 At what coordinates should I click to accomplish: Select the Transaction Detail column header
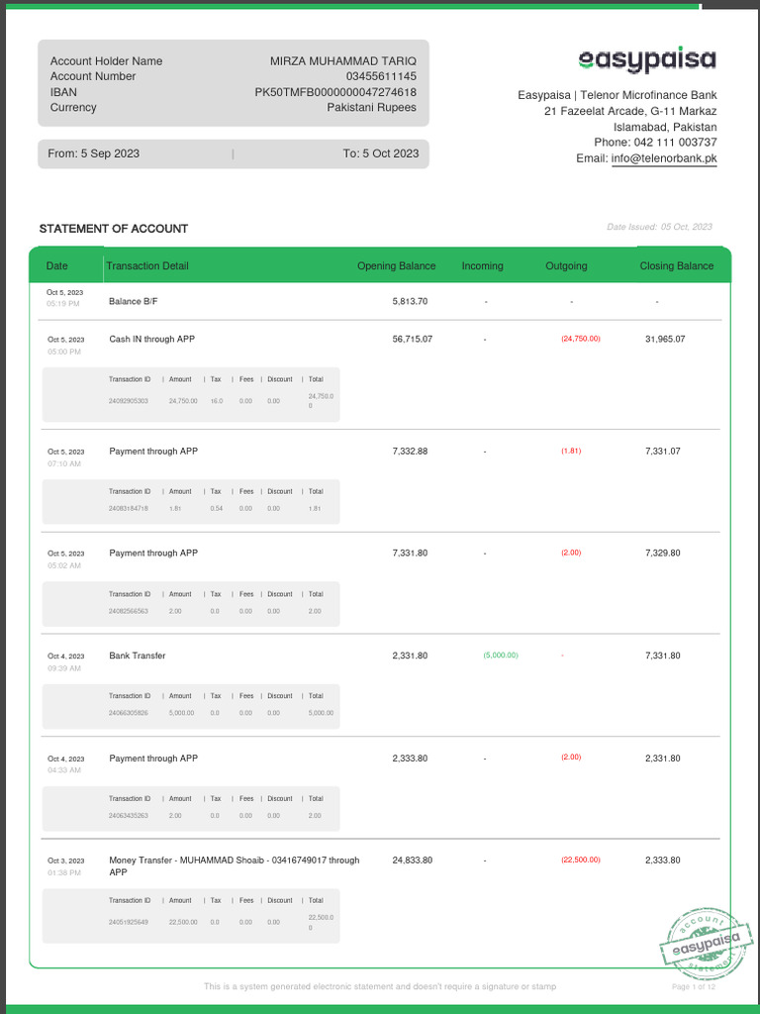(147, 265)
